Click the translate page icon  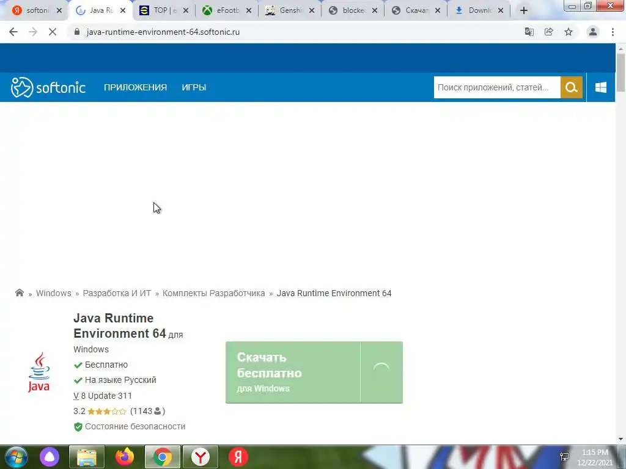(x=529, y=32)
